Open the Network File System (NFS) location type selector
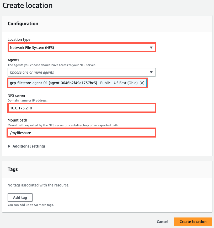 point(79,47)
